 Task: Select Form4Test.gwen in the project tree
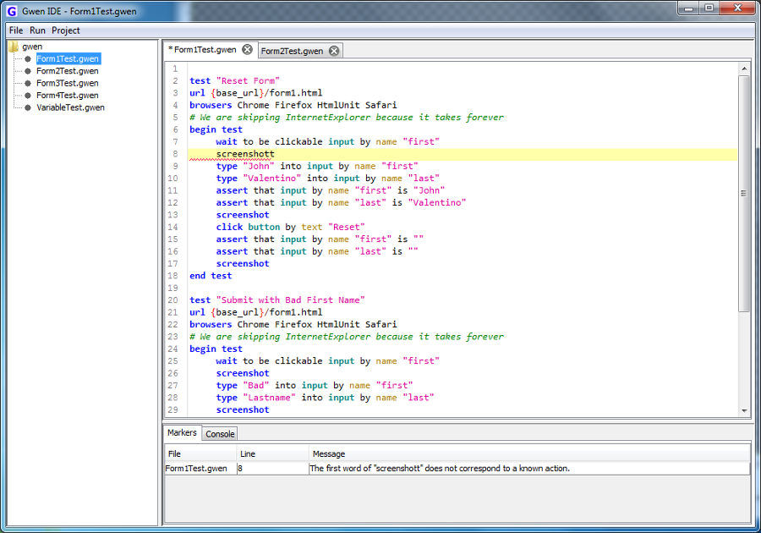(67, 96)
